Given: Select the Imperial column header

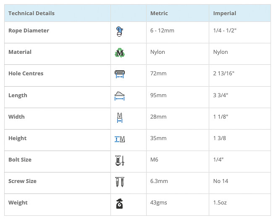Looking at the screenshot, I should 224,13.
